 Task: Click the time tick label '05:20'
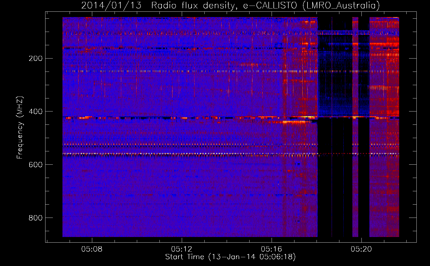[361, 249]
